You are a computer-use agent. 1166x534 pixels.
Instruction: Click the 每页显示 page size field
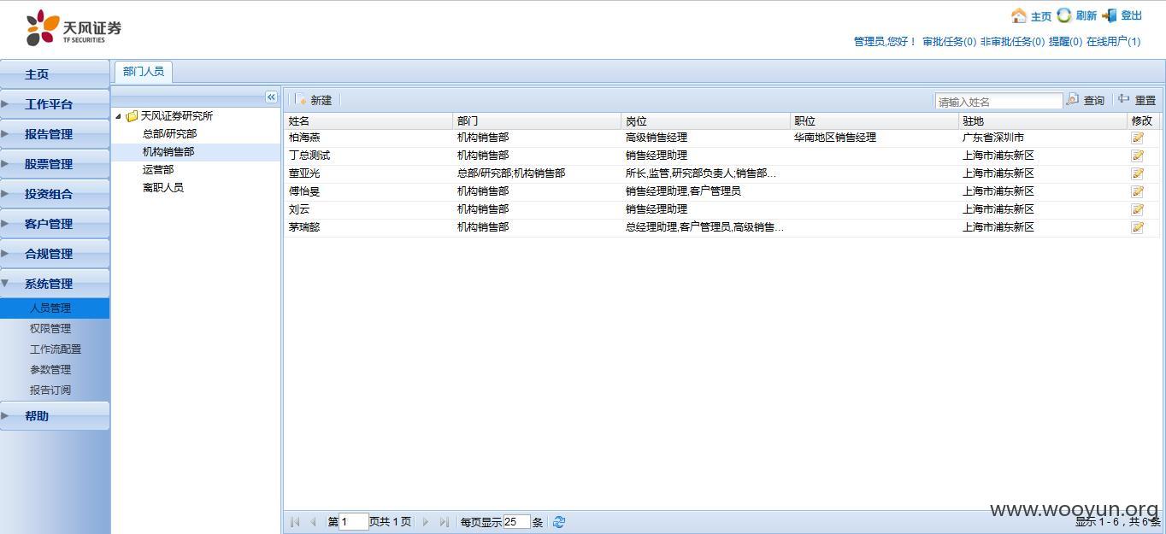point(515,522)
